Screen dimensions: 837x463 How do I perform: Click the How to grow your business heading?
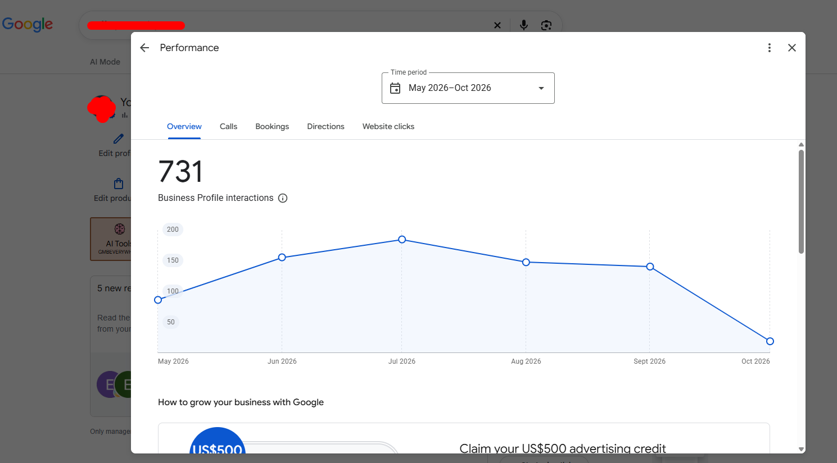241,402
